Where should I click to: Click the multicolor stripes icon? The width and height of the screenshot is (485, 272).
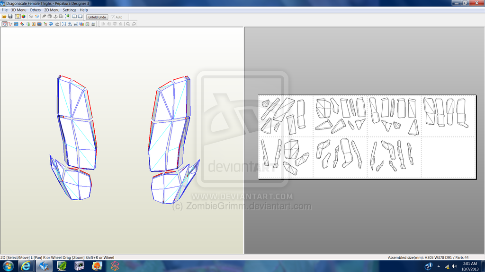click(22, 24)
